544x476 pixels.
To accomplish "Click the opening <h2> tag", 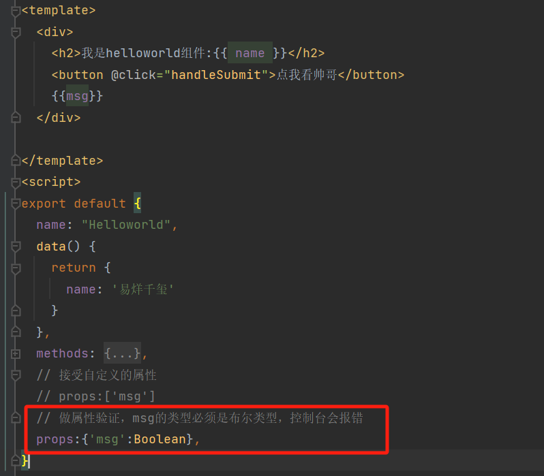I will pos(66,53).
